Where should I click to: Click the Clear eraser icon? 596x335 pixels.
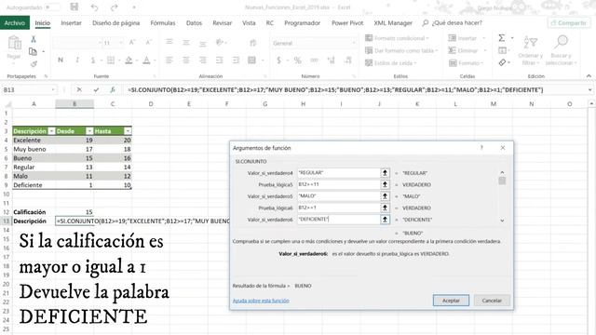click(x=502, y=62)
